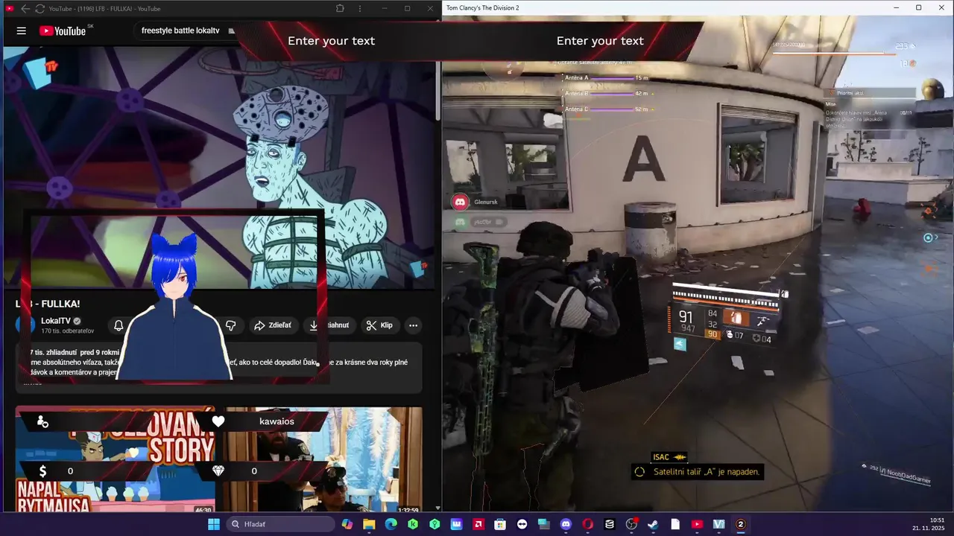Go back in the YouTube app window
The image size is (954, 536).
[25, 8]
